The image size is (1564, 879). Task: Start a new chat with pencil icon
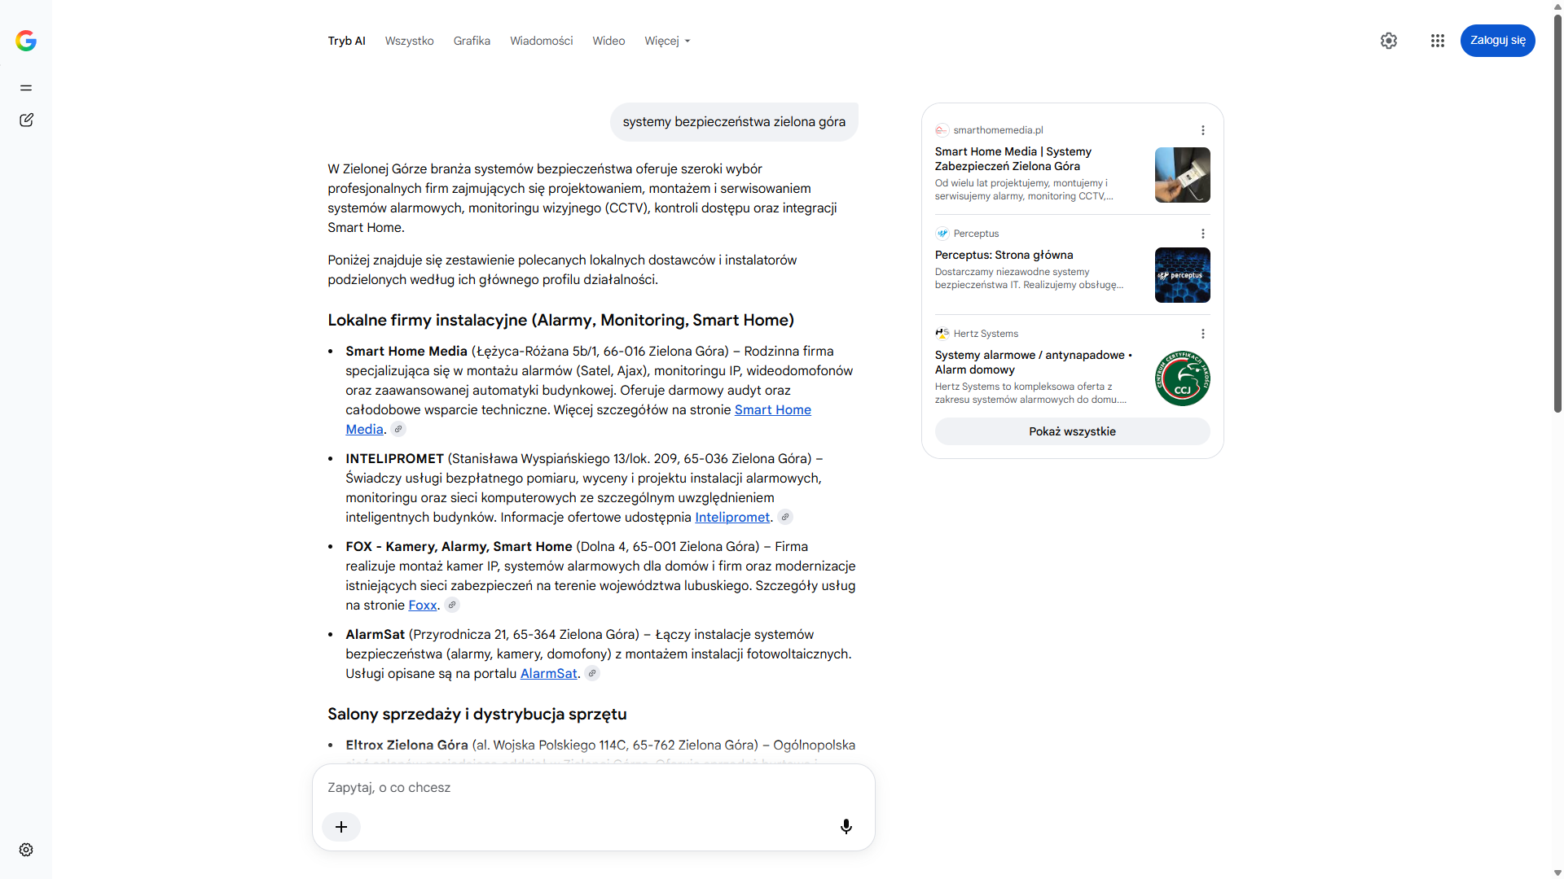pyautogui.click(x=26, y=120)
